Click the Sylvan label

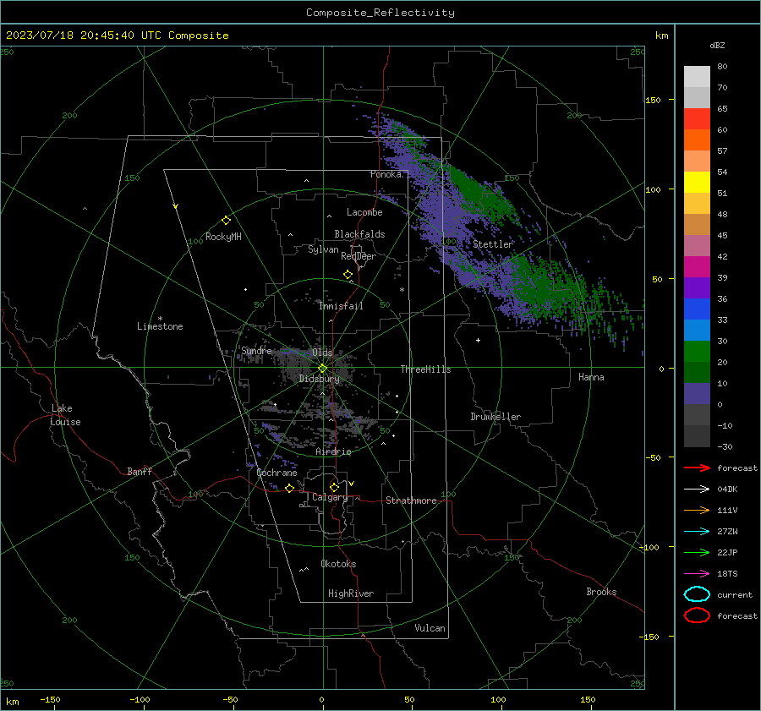[323, 249]
